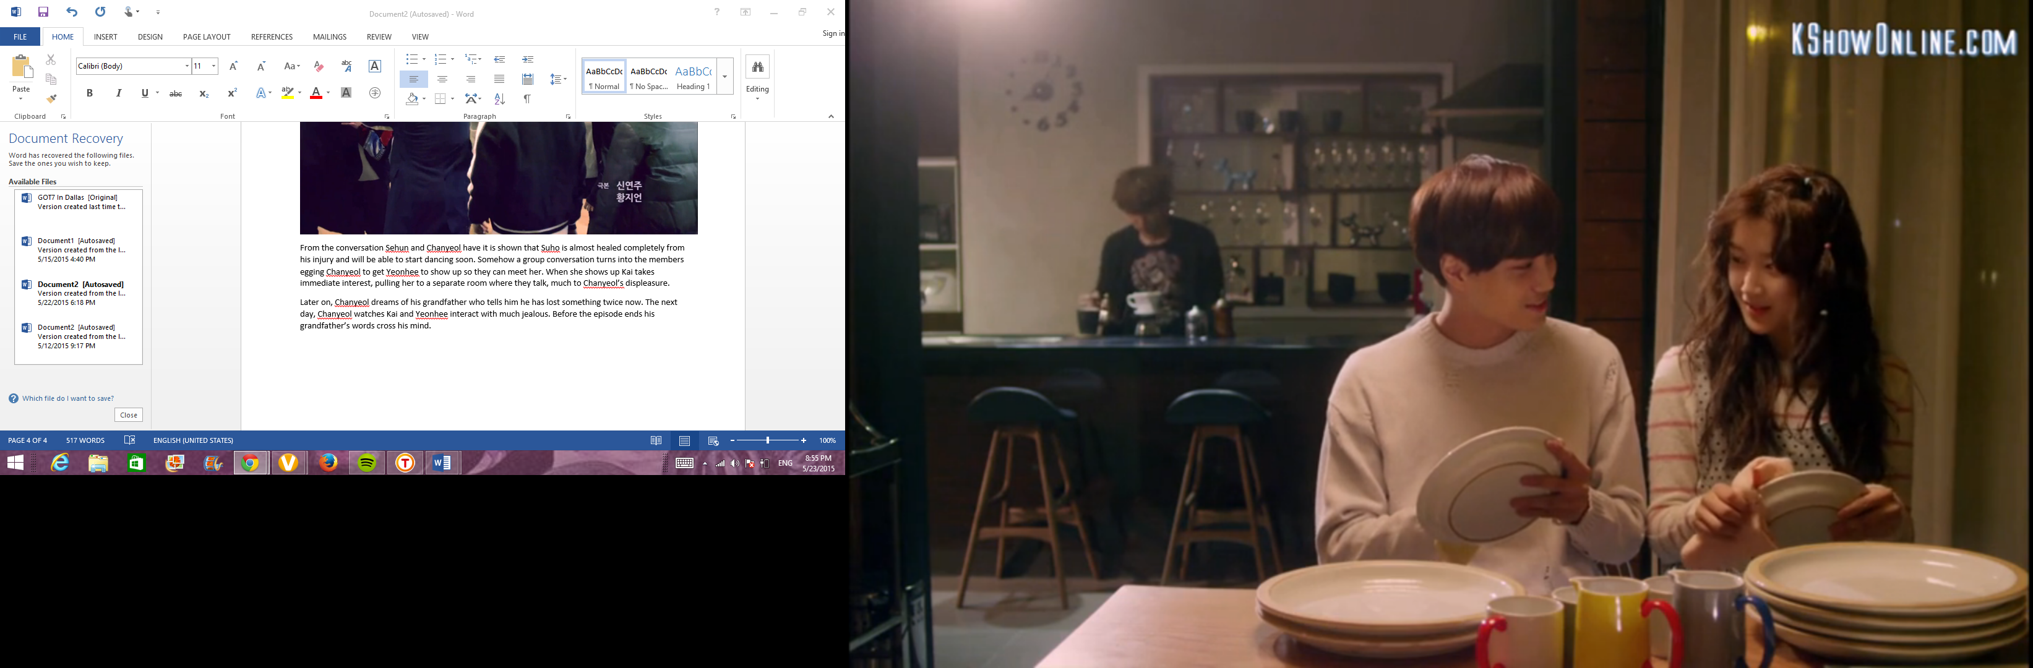Open the Phonetic Guide tool
This screenshot has height=668, width=2033.
click(346, 66)
